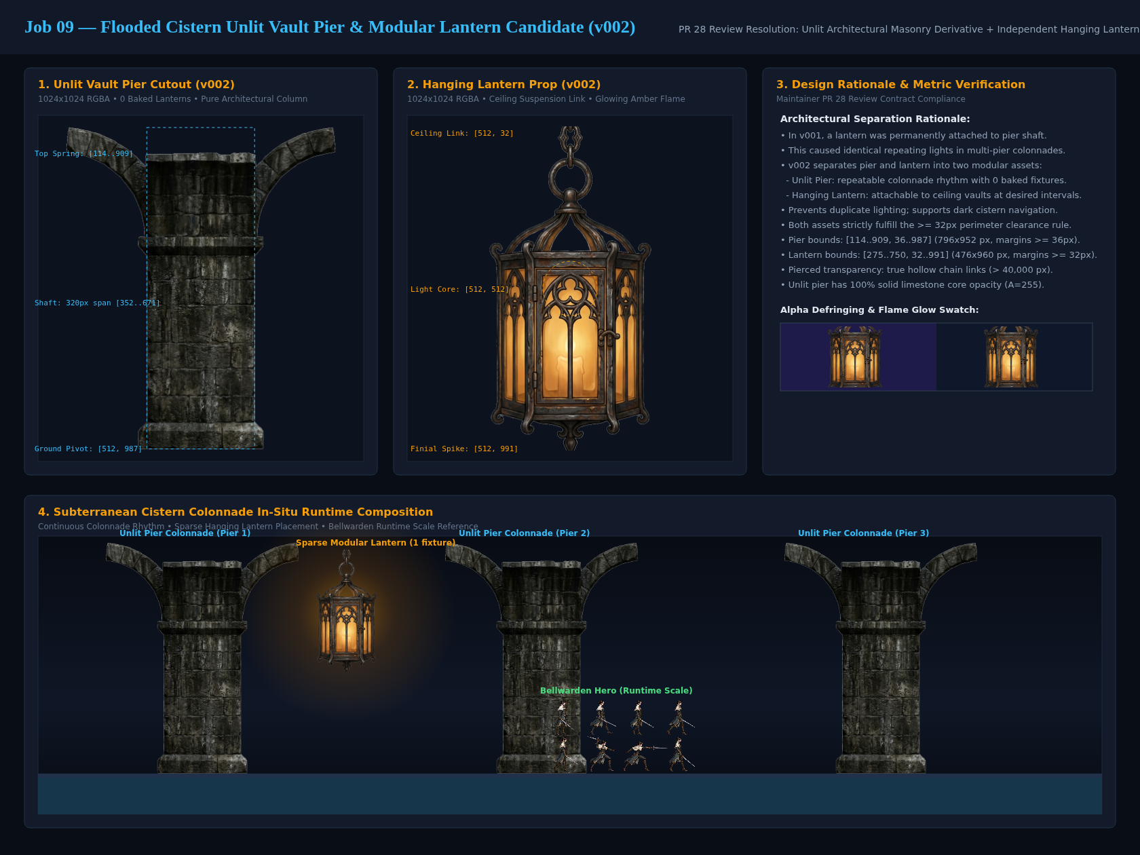Click the unlit vault pier cutout image
The width and height of the screenshot is (1140, 855).
201,288
